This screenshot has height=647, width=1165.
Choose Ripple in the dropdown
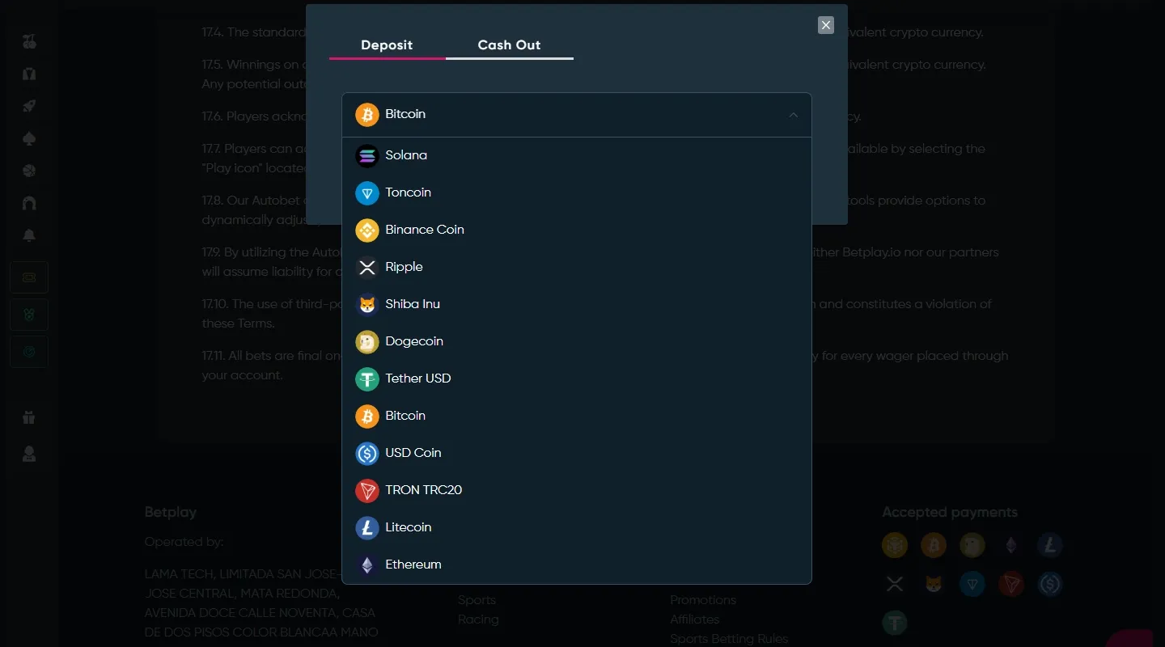(577, 267)
